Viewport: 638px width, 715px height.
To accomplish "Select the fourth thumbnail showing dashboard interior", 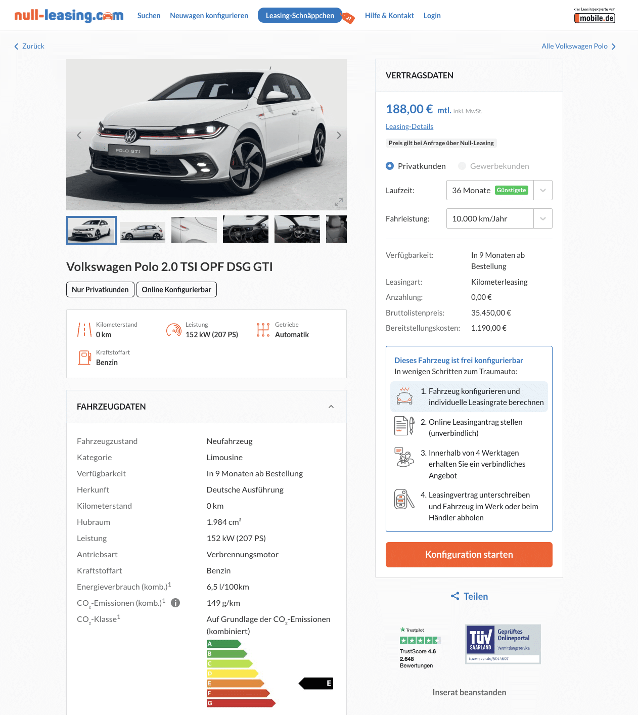I will tap(246, 230).
